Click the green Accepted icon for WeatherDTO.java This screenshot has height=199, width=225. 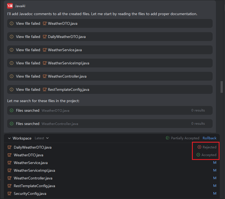click(x=198, y=155)
